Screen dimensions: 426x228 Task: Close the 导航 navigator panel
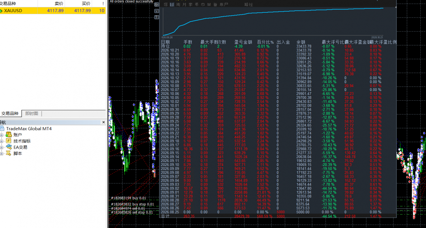(x=103, y=122)
